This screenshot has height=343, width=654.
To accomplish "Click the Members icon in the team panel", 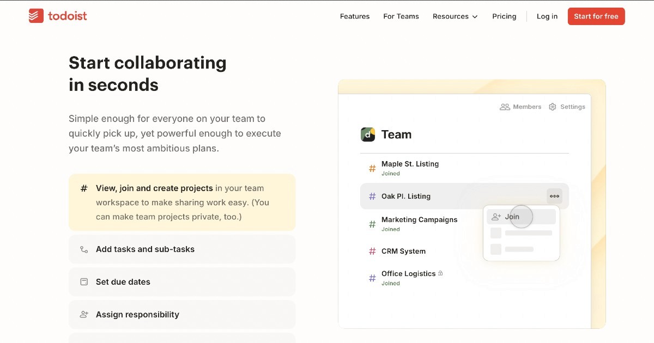I will pos(504,107).
